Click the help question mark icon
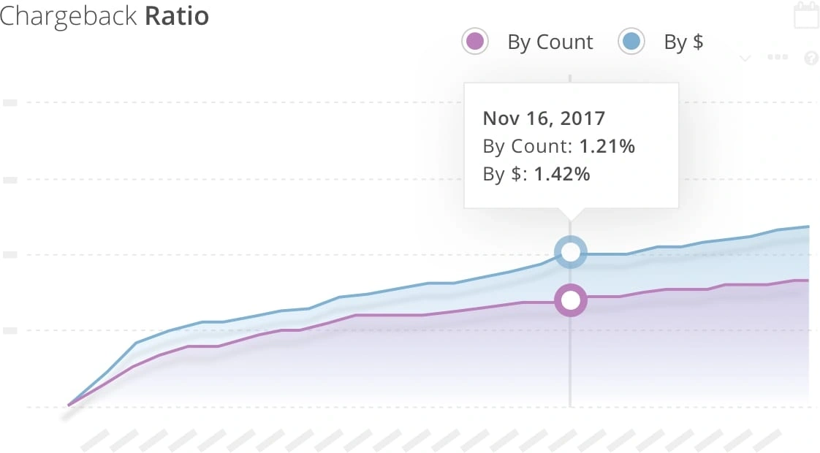Viewport: 820px width, 453px height. [x=810, y=58]
